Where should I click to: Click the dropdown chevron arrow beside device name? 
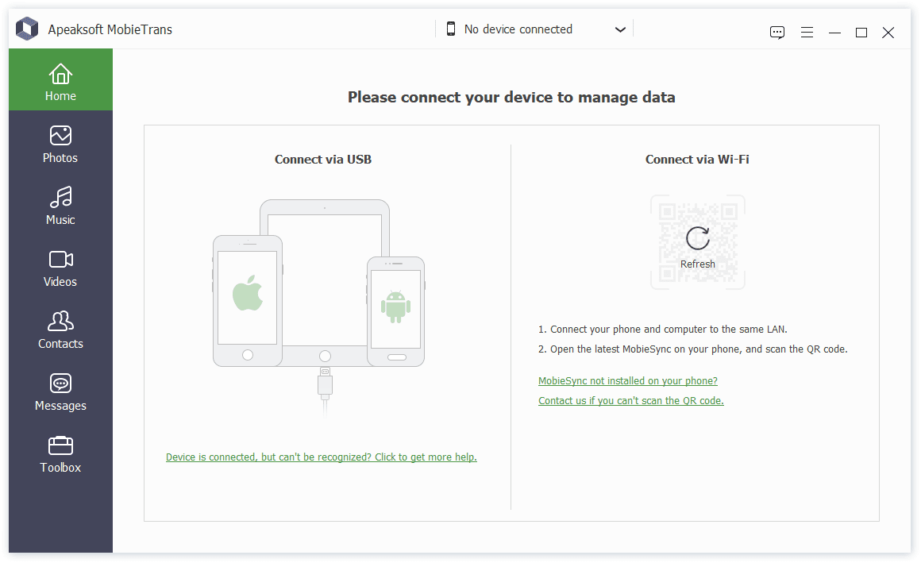pos(621,30)
